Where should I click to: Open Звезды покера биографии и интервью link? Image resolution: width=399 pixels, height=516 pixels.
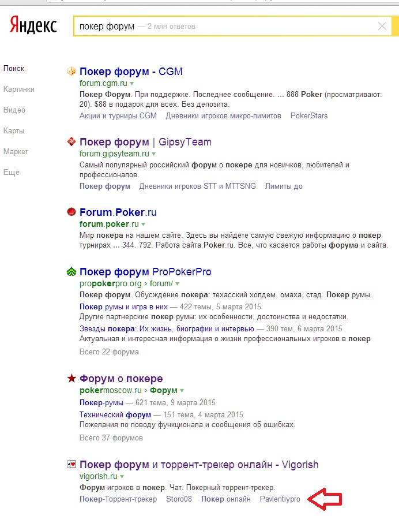tap(167, 329)
